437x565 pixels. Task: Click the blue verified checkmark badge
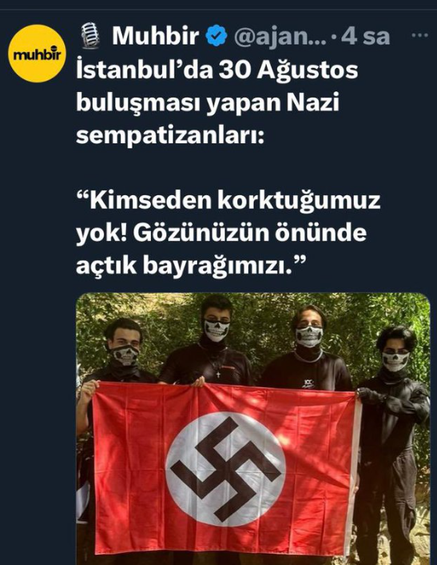click(217, 36)
